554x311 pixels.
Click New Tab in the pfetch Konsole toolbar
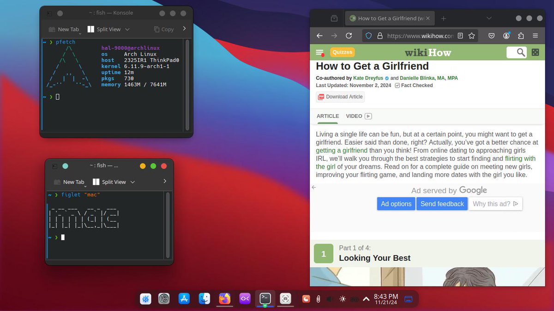coord(64,29)
